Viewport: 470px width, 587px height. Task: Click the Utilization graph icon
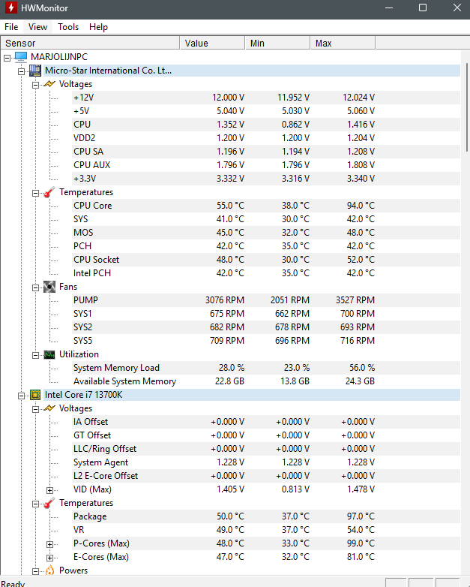tap(49, 354)
